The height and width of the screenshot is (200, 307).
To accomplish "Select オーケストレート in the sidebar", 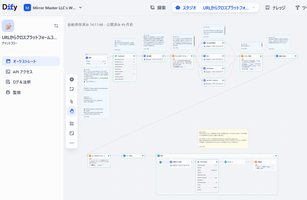I will pos(31,61).
